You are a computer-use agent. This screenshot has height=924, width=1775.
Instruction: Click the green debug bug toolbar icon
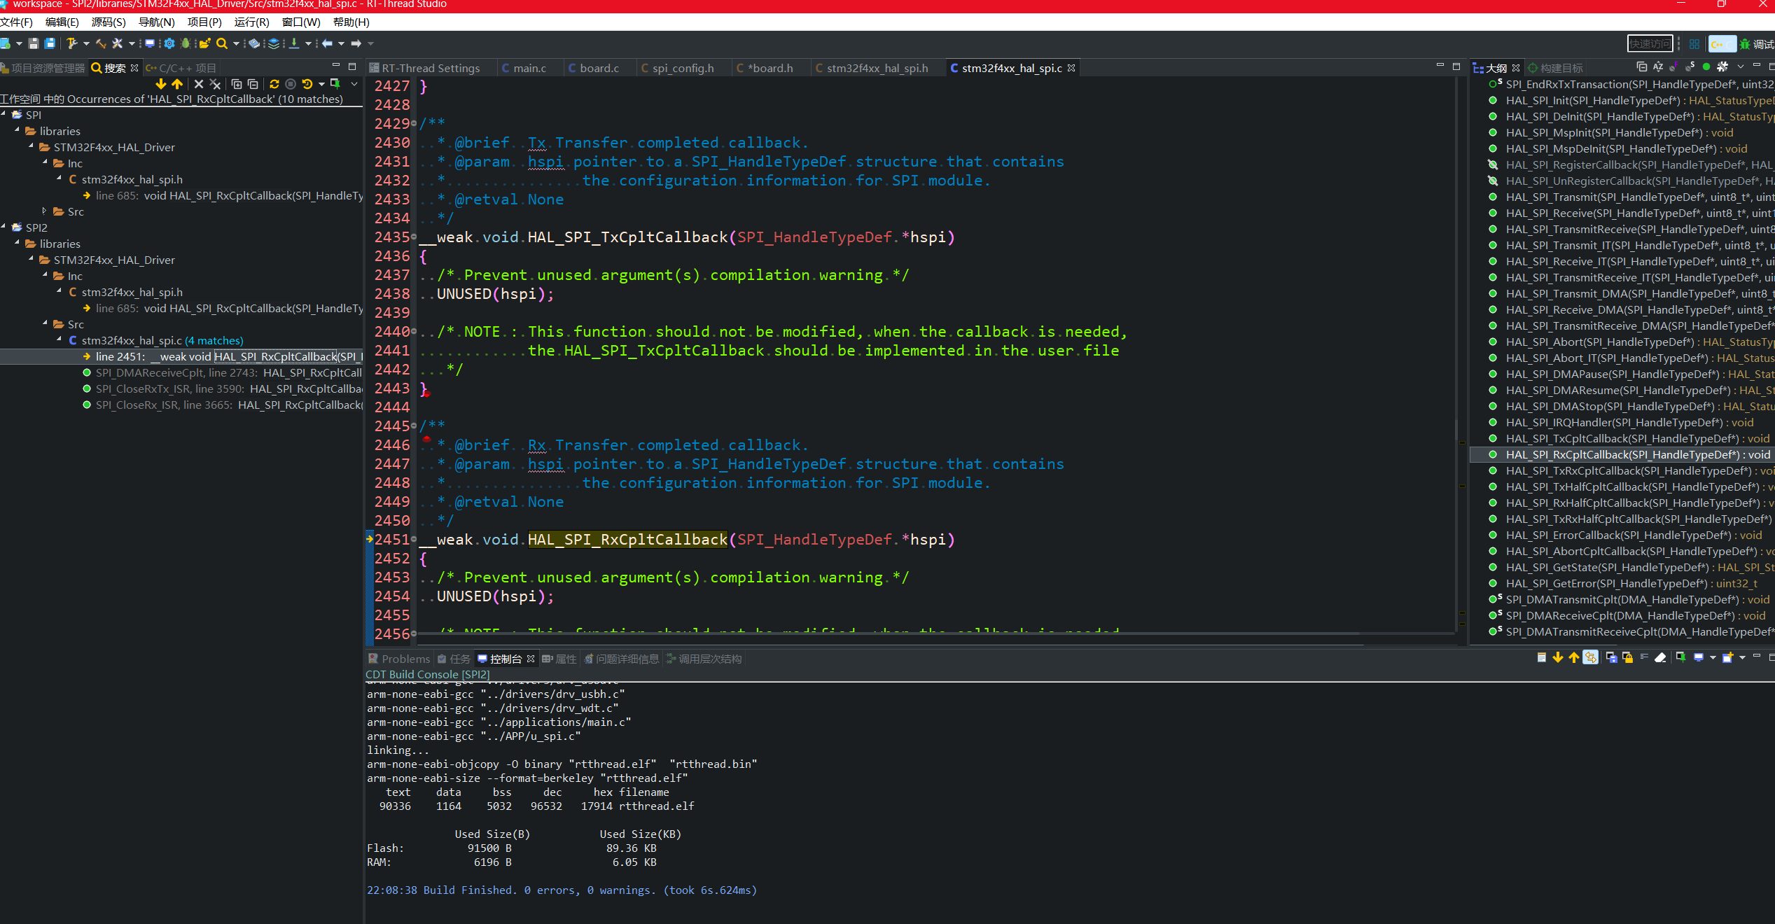[186, 43]
